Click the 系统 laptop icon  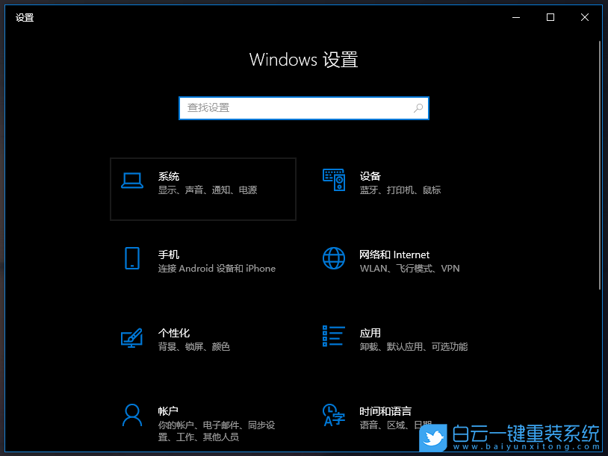click(x=132, y=181)
